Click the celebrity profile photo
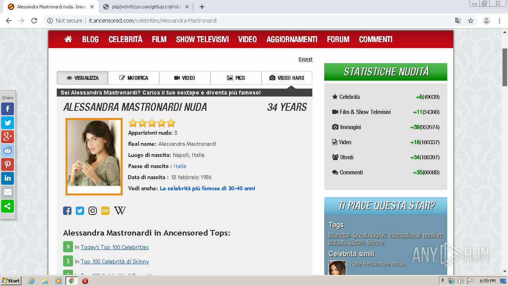 pyautogui.click(x=94, y=157)
